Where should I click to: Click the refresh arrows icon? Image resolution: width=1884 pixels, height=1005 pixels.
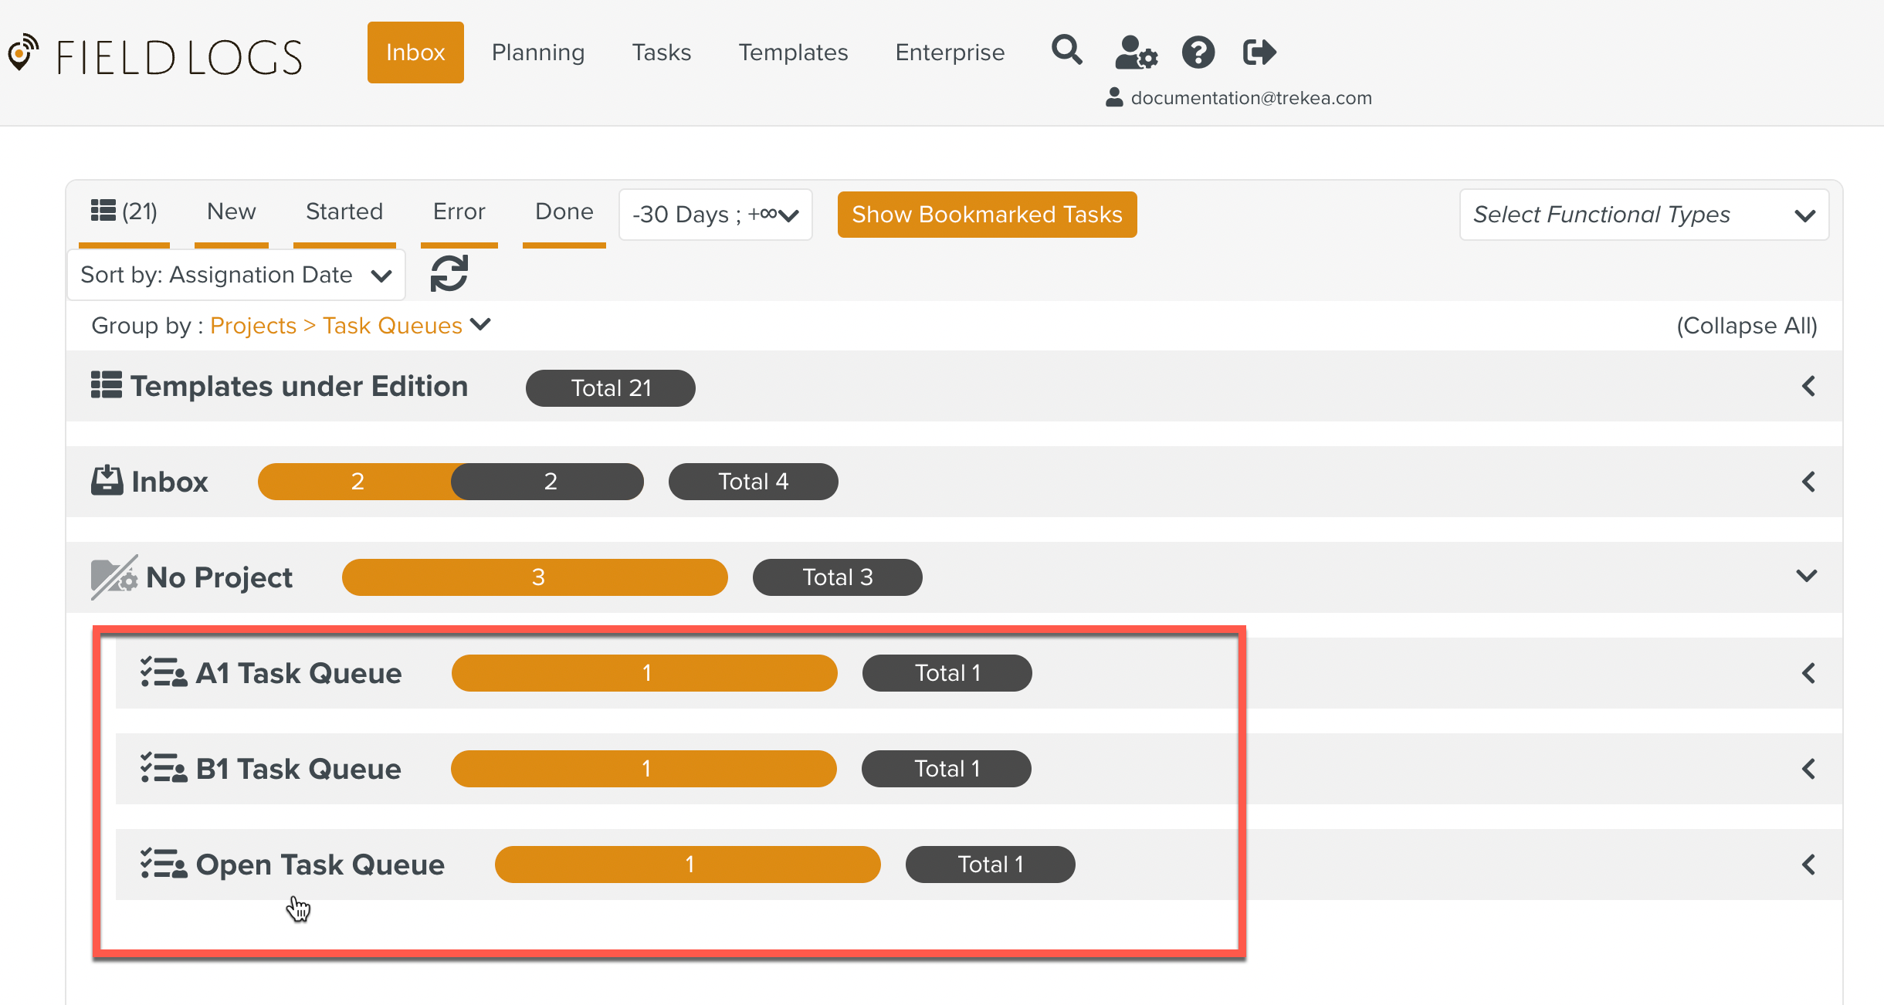tap(449, 273)
